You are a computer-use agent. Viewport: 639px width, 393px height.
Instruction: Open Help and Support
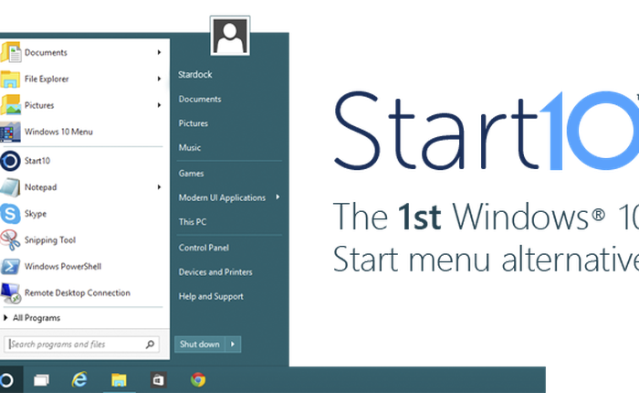point(211,297)
